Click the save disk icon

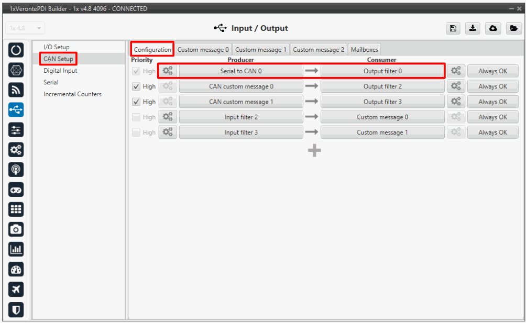tap(453, 28)
